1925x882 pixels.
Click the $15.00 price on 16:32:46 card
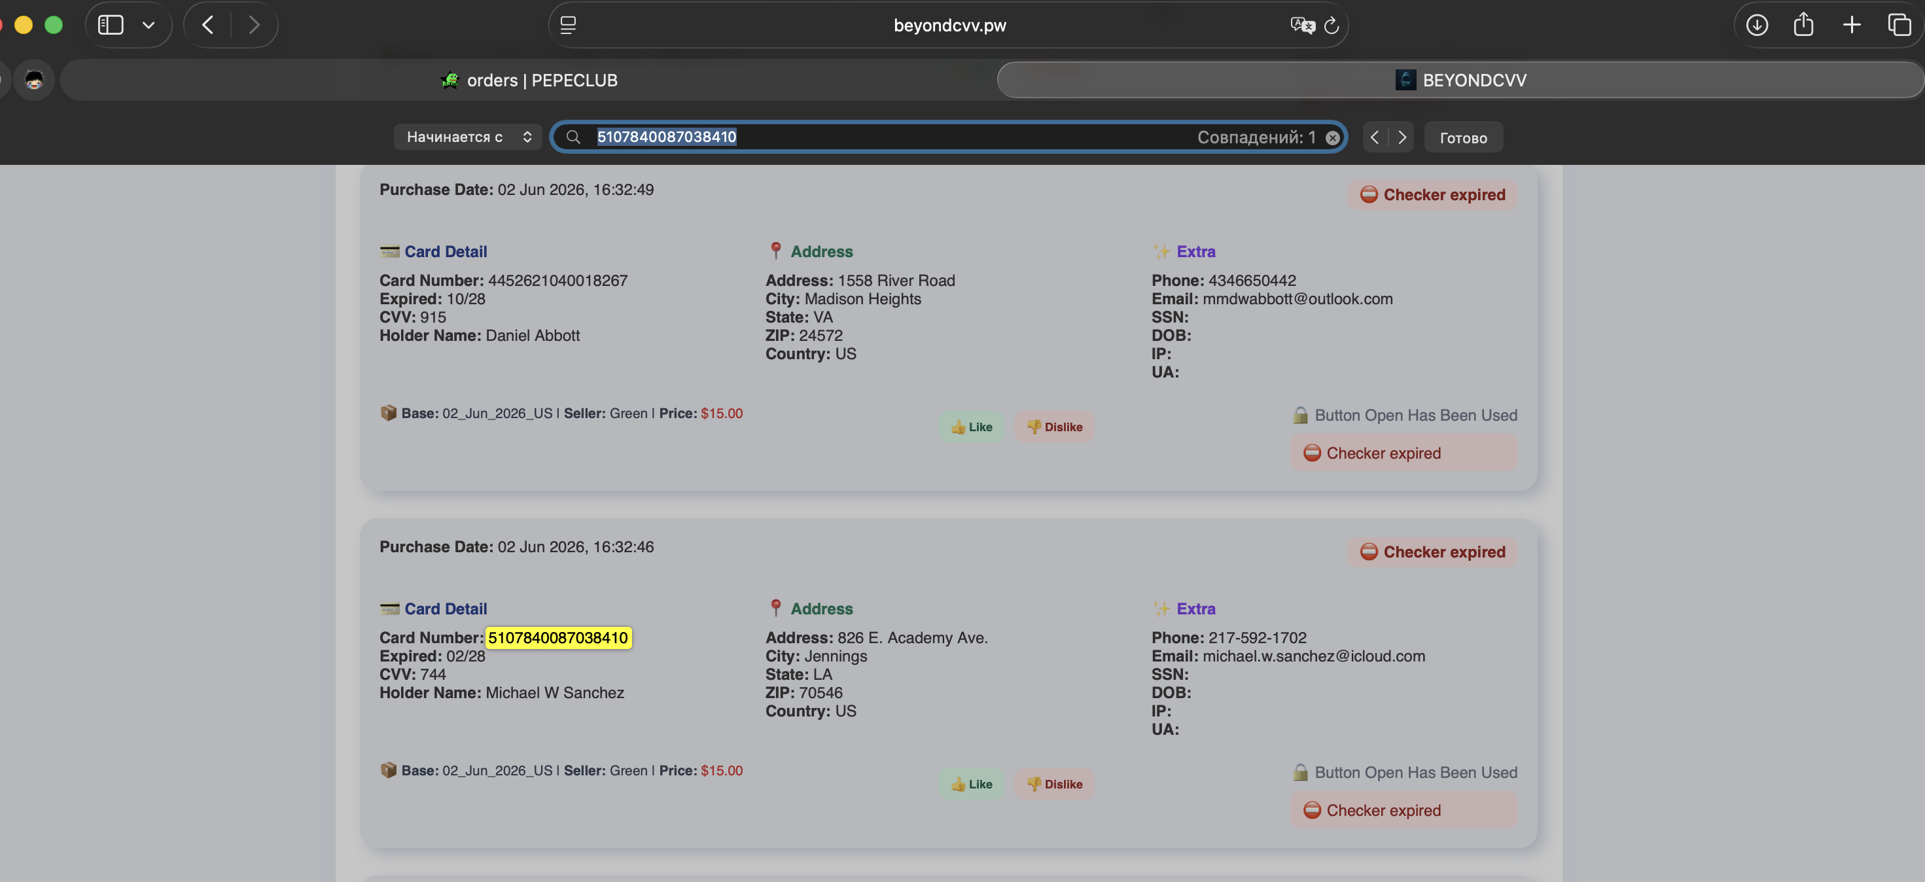tap(721, 771)
